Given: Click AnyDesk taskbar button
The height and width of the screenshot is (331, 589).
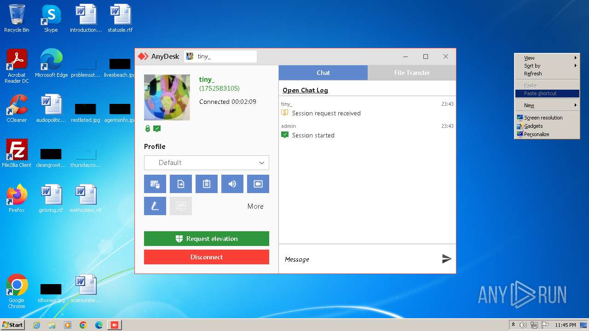Looking at the screenshot, I should (x=115, y=325).
